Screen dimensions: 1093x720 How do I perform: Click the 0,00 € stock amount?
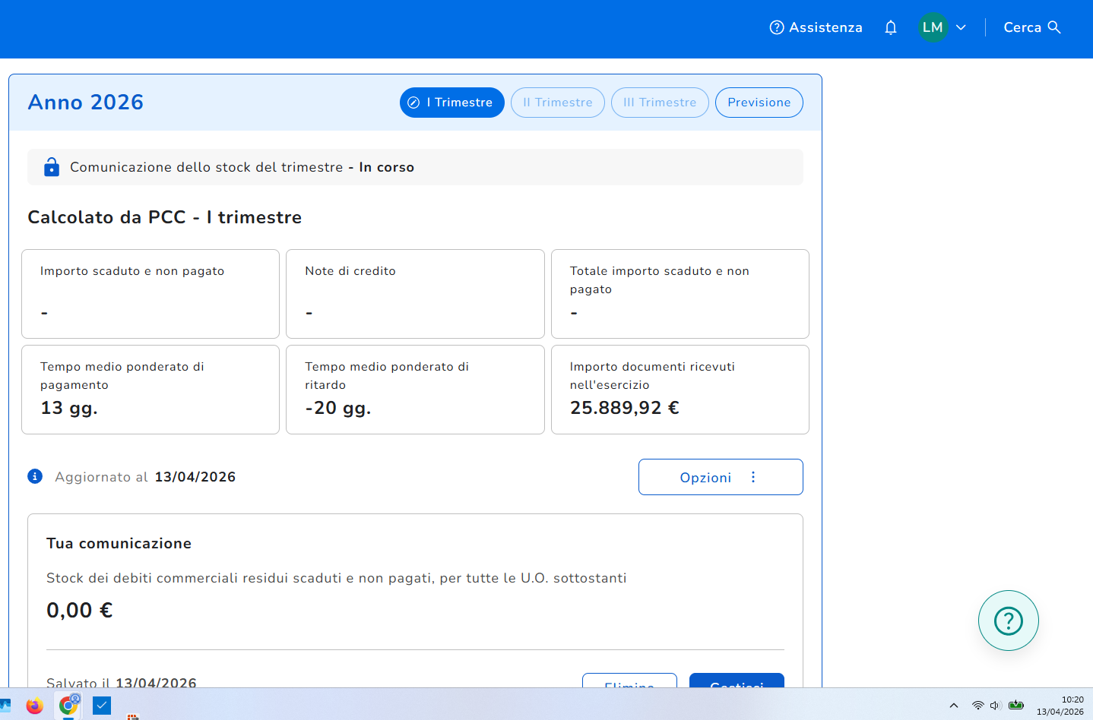tap(80, 611)
